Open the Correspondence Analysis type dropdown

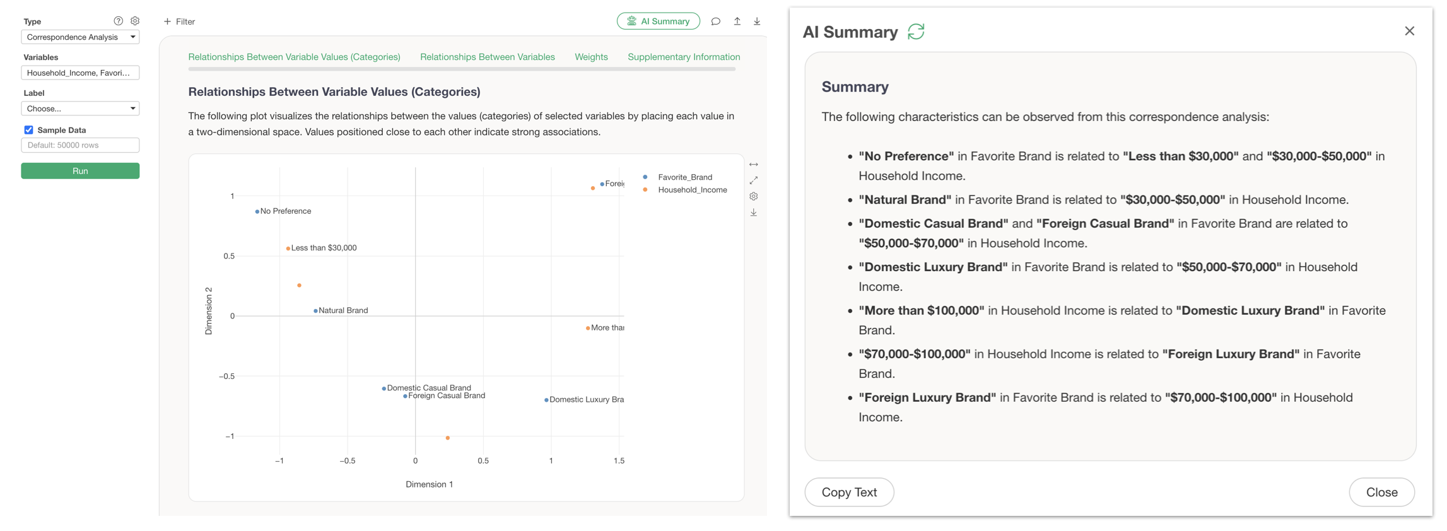[80, 37]
